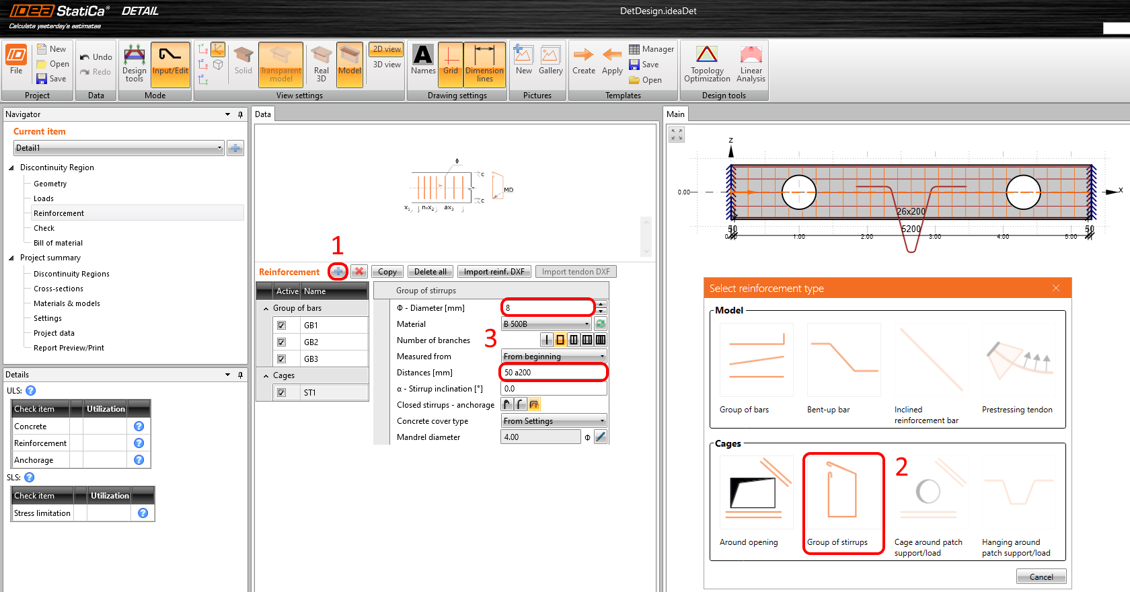Screen dimensions: 1130x592
Task: Select the Topology Optimization tool
Action: click(x=706, y=64)
